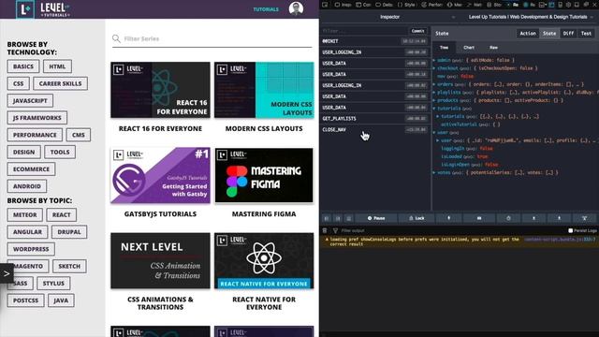Click the timer icon button in Redux toolbar
The height and width of the screenshot is (337, 599).
[508, 218]
